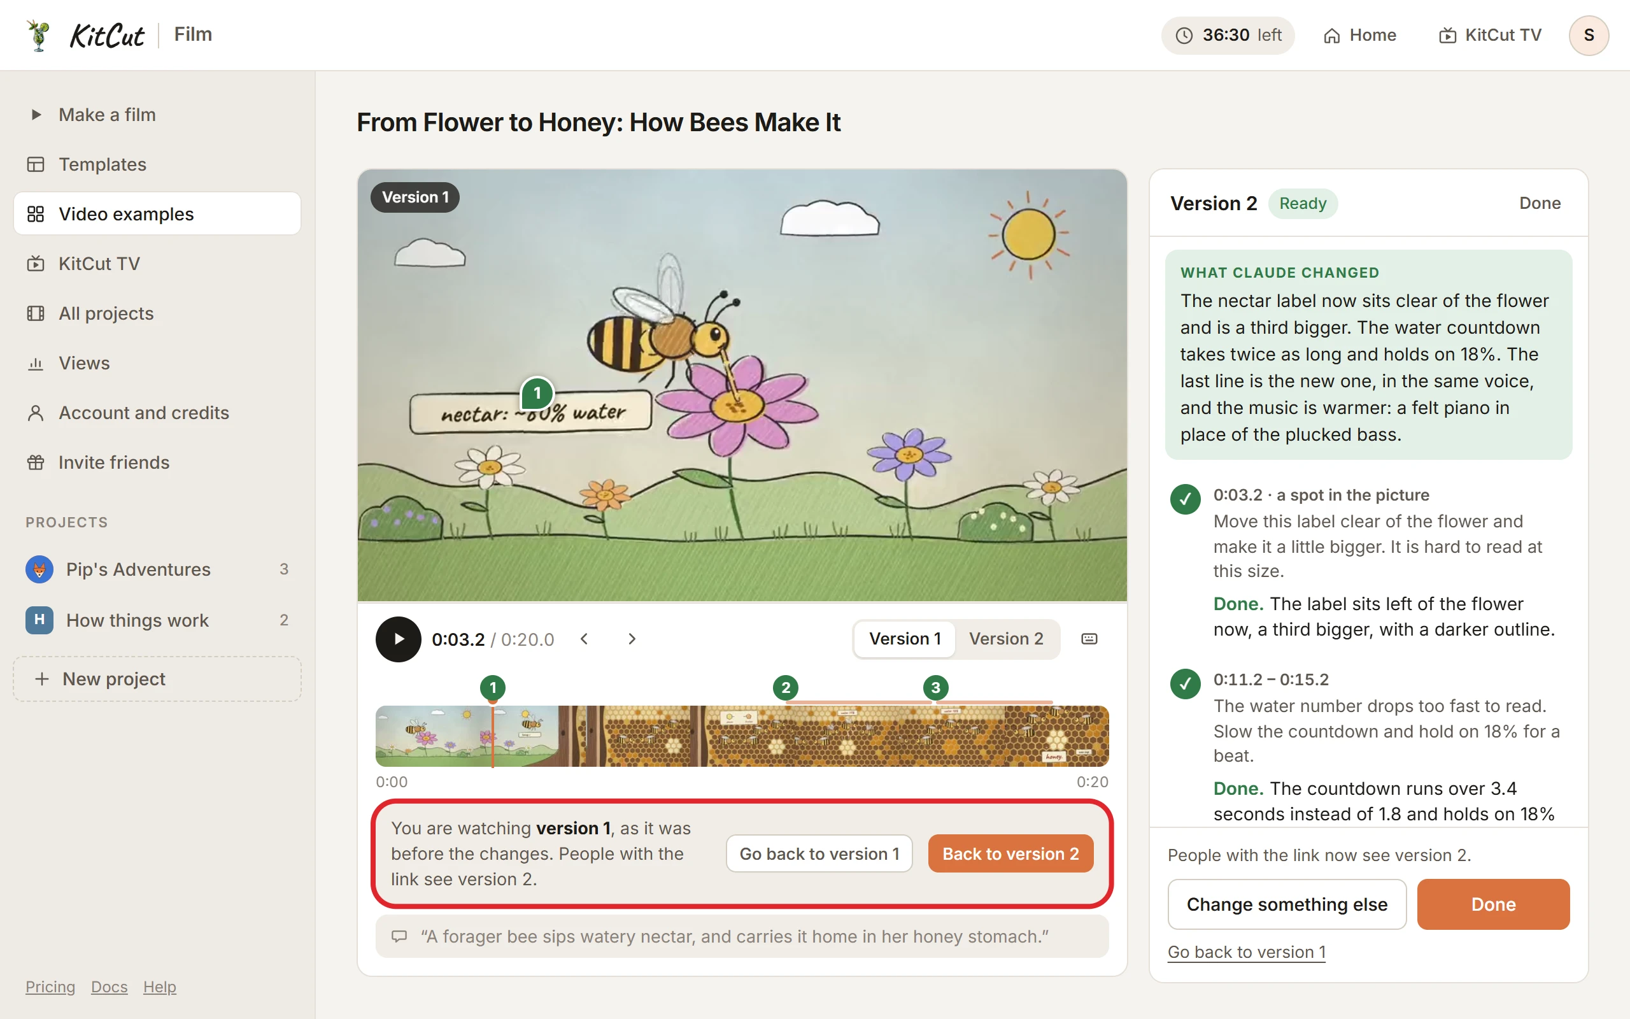1630x1019 pixels.
Task: Open How things work project
Action: [x=157, y=620]
